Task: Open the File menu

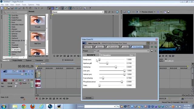Action: [2, 5]
